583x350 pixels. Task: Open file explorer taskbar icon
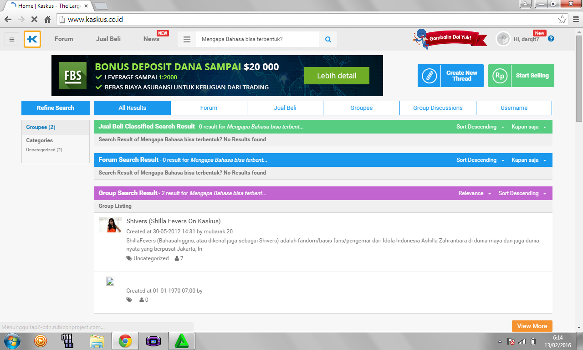(x=97, y=341)
